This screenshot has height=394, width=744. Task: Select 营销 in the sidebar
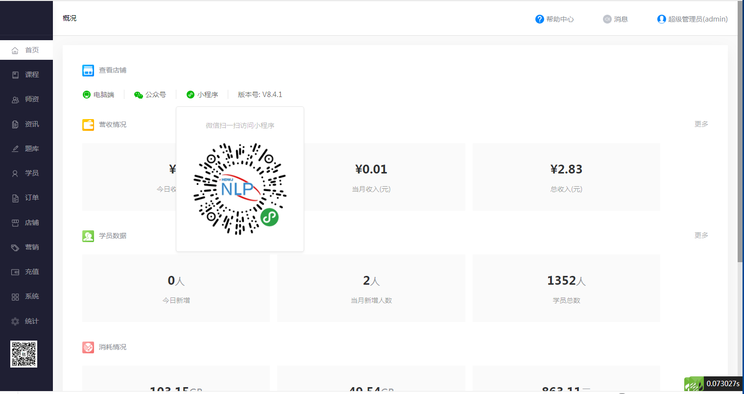point(26,247)
